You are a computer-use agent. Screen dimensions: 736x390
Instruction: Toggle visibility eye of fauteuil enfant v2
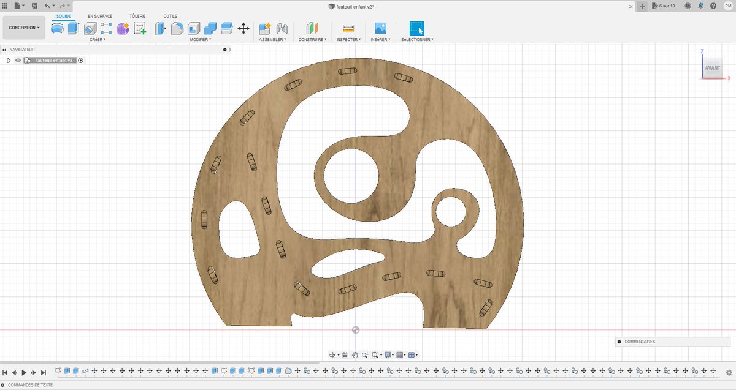18,61
